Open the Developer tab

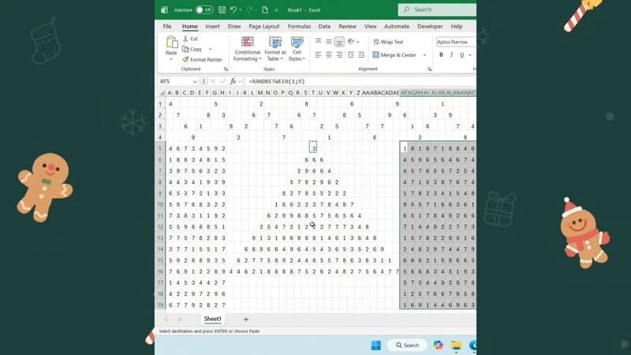(x=430, y=26)
